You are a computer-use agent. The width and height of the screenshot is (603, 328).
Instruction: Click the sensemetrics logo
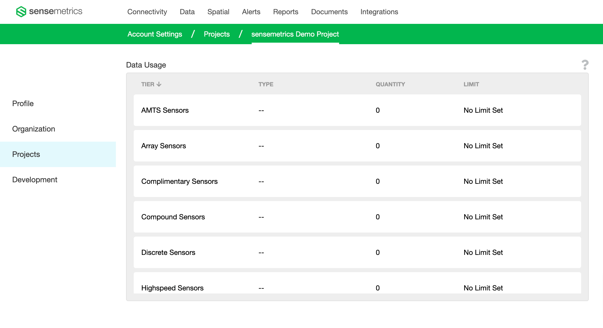[49, 11]
